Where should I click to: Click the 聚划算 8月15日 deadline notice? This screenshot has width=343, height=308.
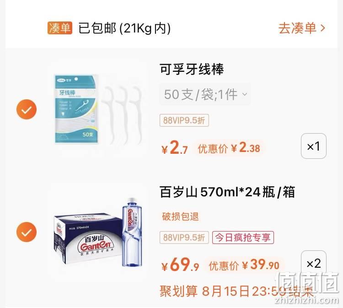(236, 292)
